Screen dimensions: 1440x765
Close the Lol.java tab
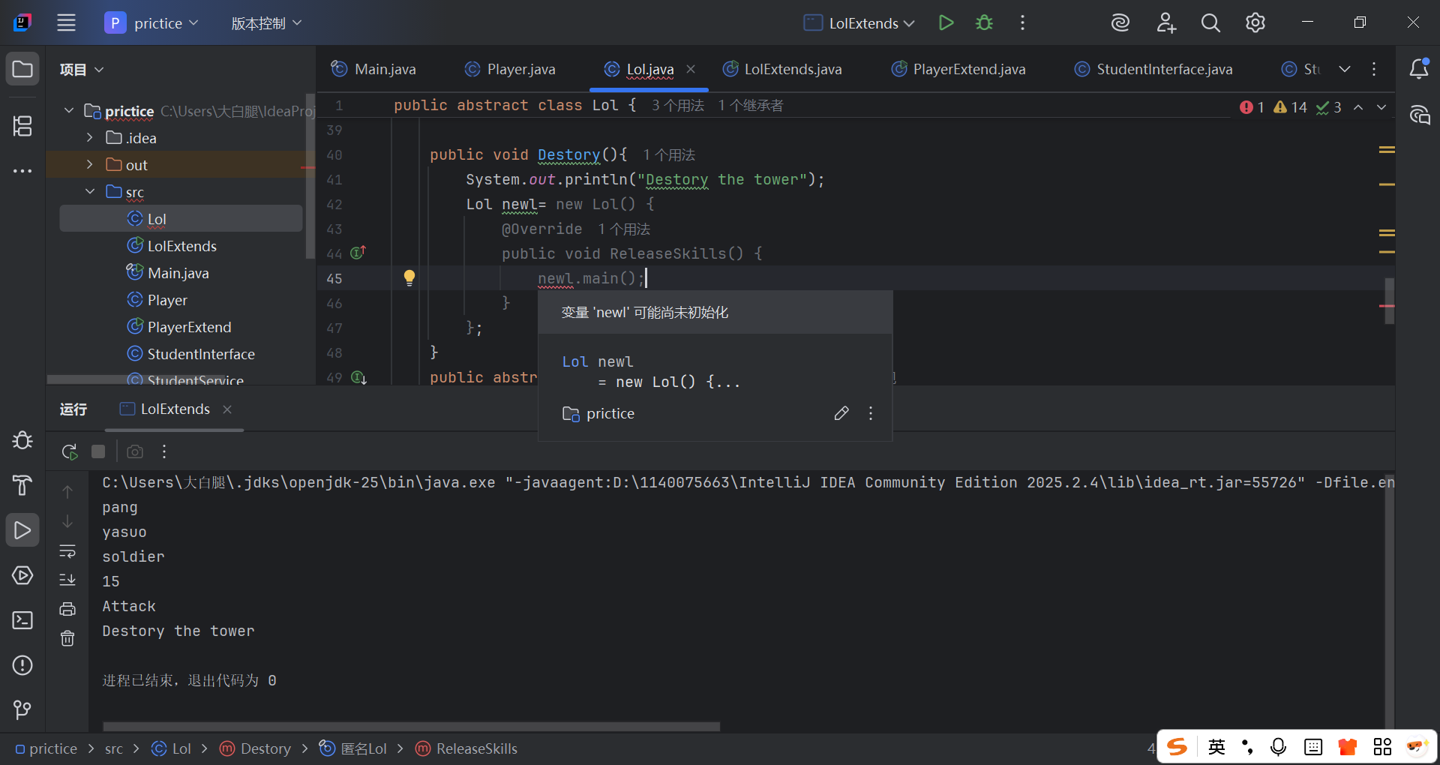pyautogui.click(x=691, y=69)
